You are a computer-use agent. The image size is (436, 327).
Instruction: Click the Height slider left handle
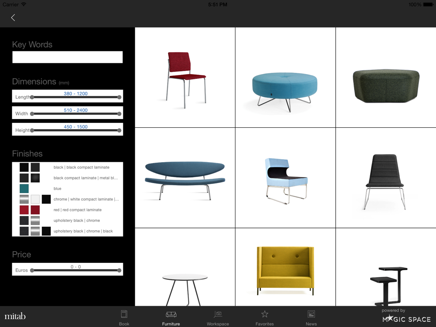32,130
